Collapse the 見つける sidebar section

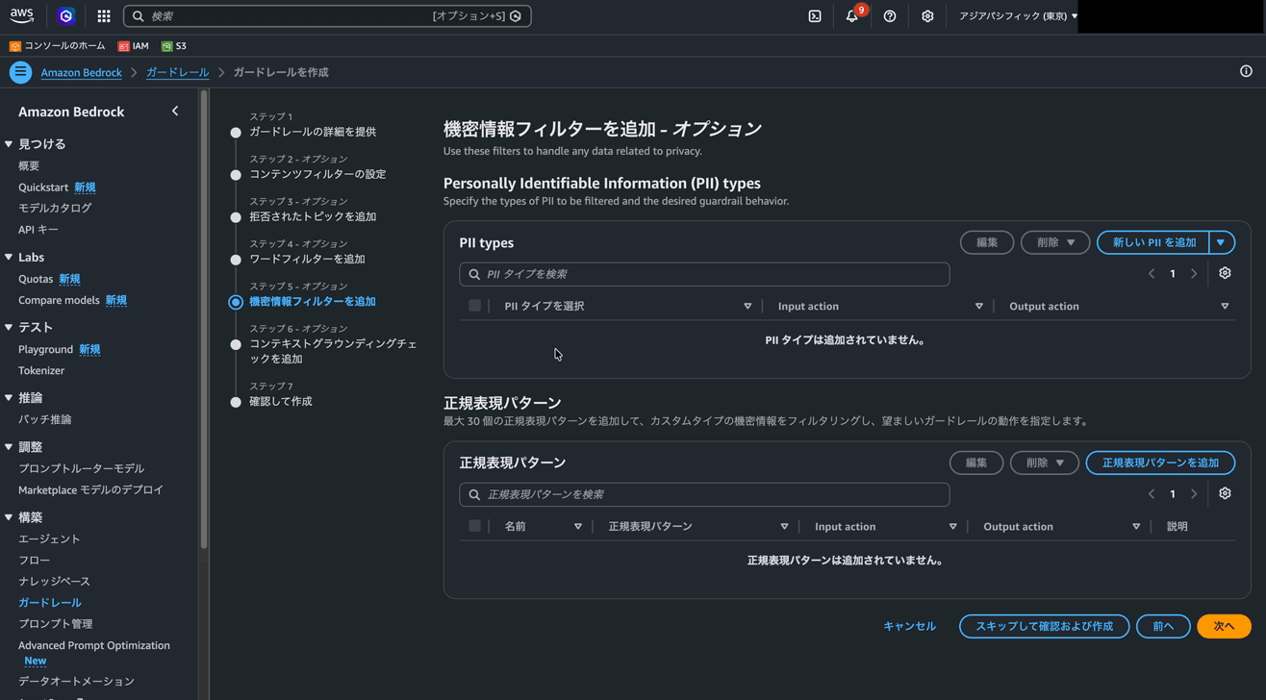pos(9,144)
